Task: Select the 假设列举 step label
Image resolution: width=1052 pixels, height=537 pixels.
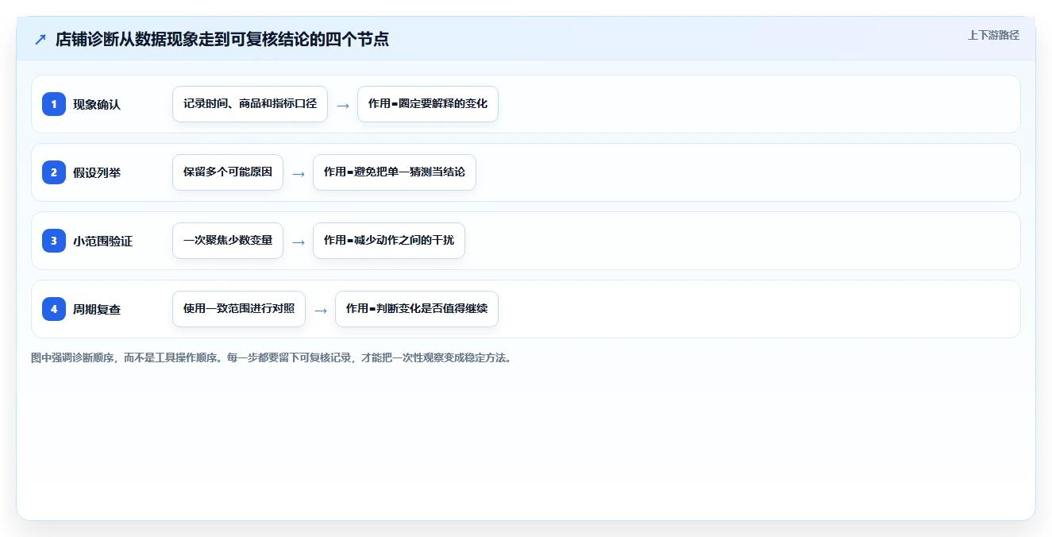Action: 97,172
